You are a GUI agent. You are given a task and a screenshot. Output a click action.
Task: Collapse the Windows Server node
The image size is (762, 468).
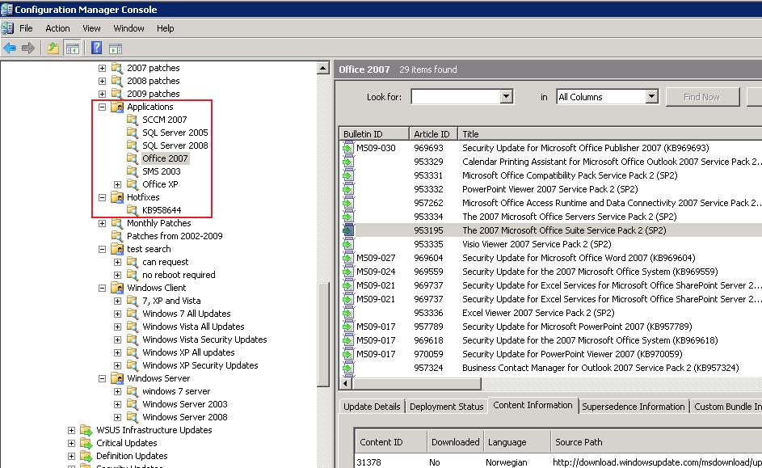[102, 378]
